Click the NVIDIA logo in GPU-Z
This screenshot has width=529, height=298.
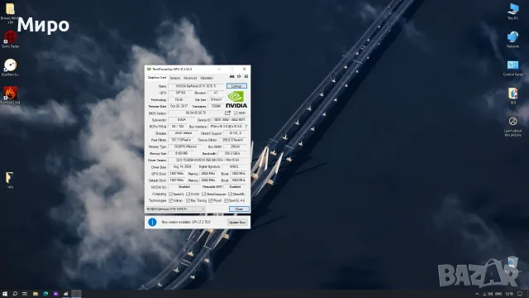[x=236, y=100]
